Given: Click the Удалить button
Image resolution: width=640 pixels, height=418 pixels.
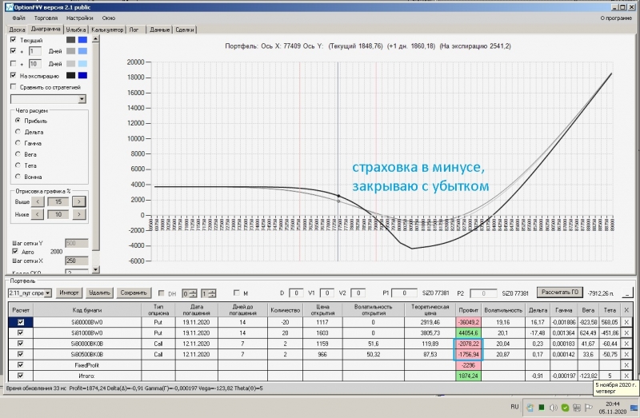Looking at the screenshot, I should coord(99,293).
